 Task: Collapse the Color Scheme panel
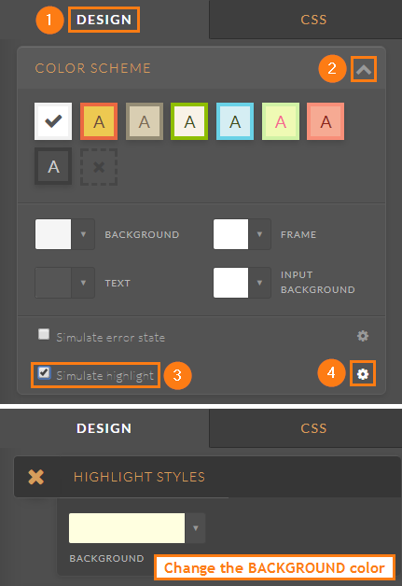click(364, 69)
